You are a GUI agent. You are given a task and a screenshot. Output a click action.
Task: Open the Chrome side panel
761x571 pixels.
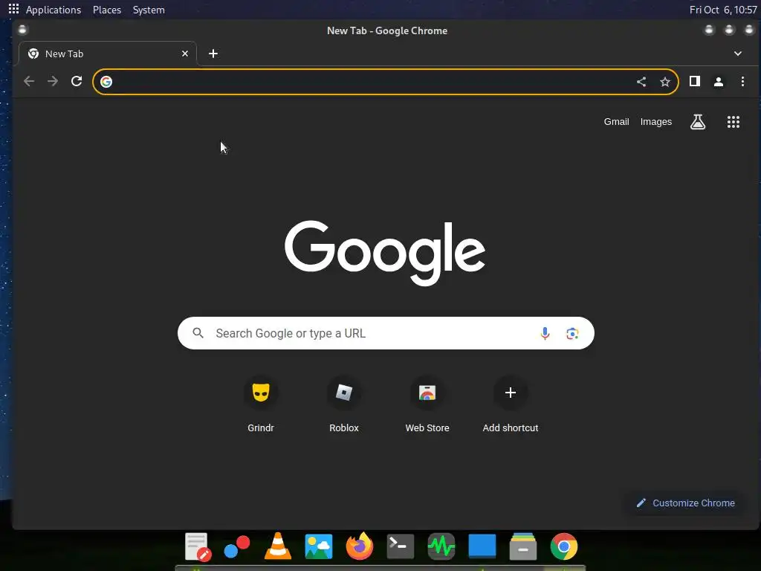click(695, 82)
